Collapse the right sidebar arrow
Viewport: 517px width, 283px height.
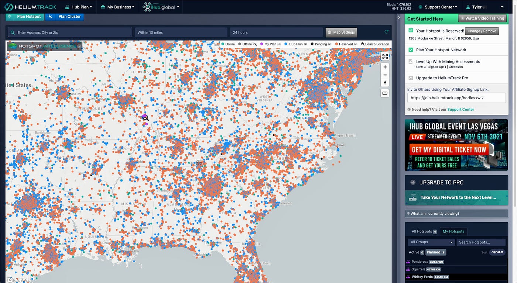click(398, 17)
